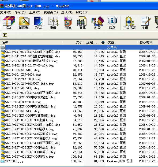Click the ZX7-300.jpg file icon
The width and height of the screenshot is (158, 167).
(2, 161)
